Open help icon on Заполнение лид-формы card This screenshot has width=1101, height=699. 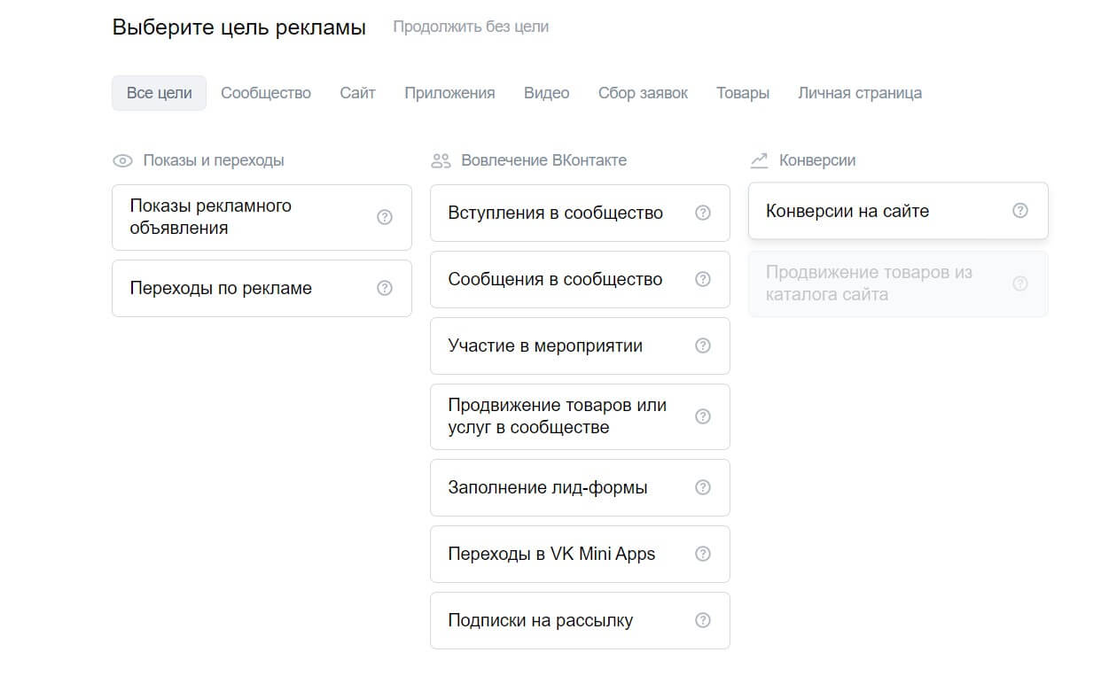[703, 486]
